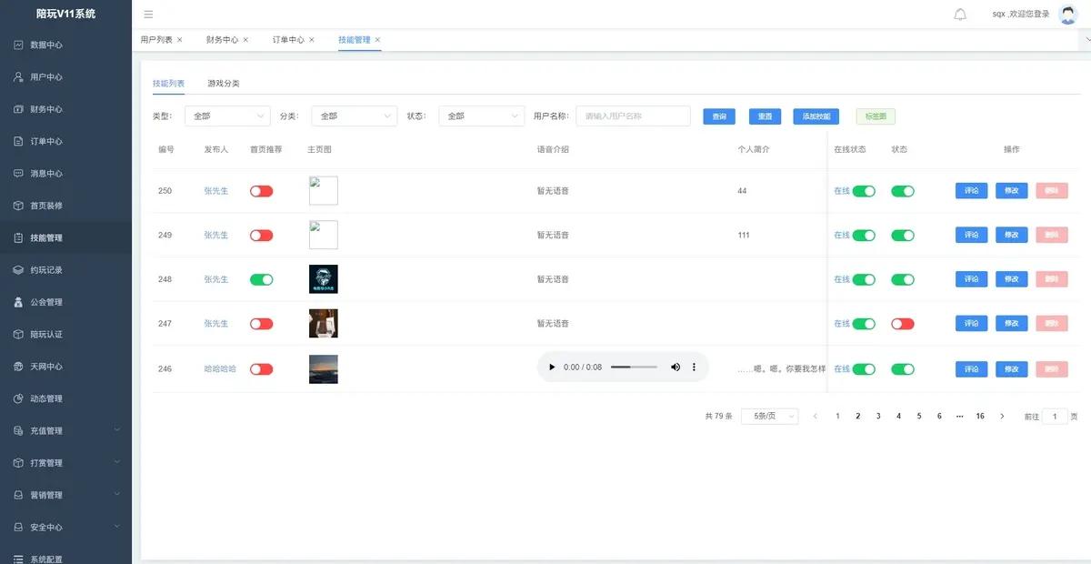Toggle 首页推荐 switch for row 247
Viewport: 1091px width, 564px height.
coord(261,324)
